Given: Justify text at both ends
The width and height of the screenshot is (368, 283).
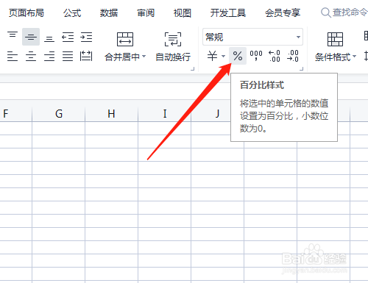Looking at the screenshot, I should [68, 57].
